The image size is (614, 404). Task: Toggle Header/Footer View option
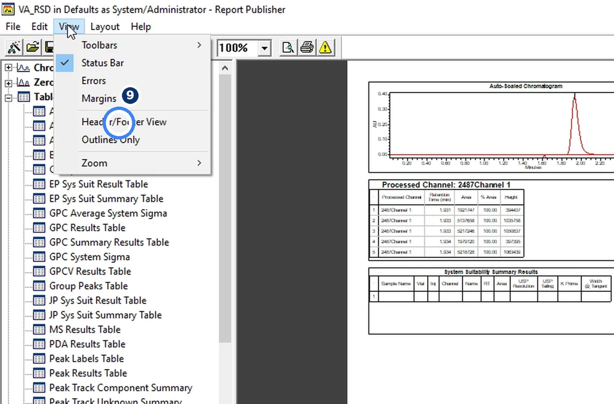point(132,122)
